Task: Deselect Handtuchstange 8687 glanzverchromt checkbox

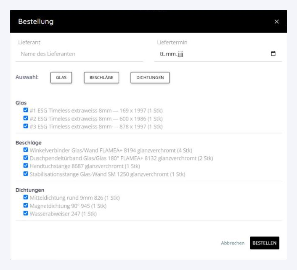Action: pos(26,166)
